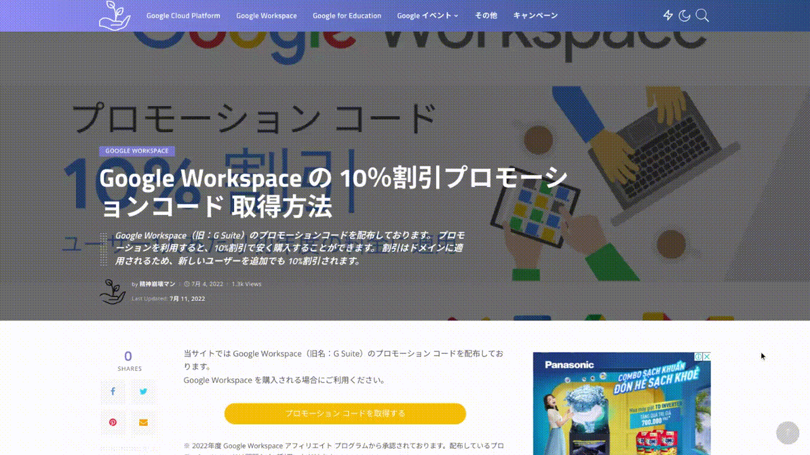Screen dimensions: 810x455
Task: Open the Google Workspace menu item
Action: (266, 16)
